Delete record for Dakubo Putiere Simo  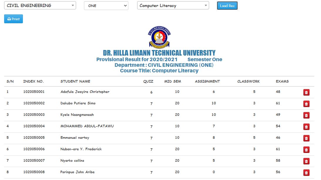[306, 104]
